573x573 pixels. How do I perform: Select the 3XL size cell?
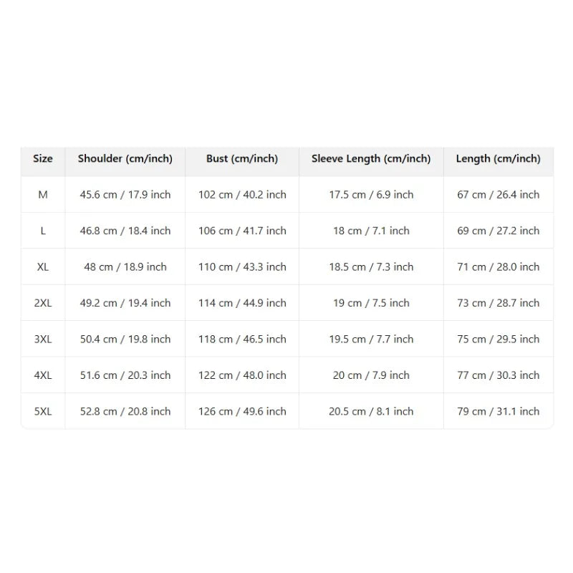43,340
